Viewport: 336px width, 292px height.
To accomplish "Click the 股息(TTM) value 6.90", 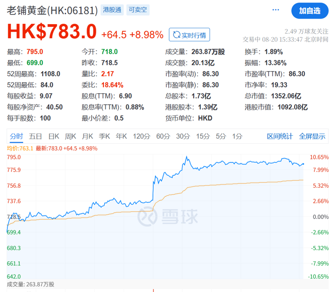I will tap(125, 96).
